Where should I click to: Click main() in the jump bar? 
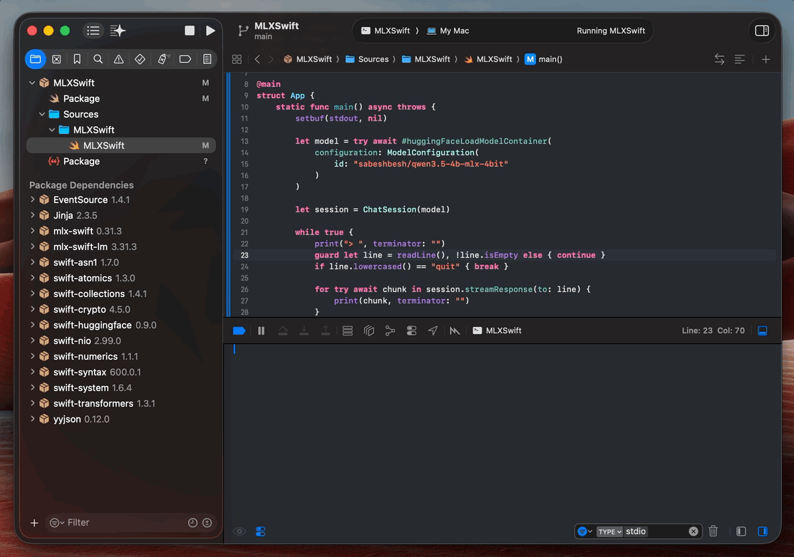(544, 59)
